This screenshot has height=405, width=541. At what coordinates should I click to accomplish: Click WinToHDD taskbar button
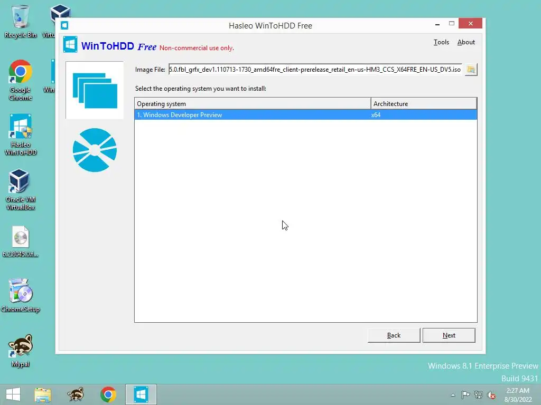[141, 394]
